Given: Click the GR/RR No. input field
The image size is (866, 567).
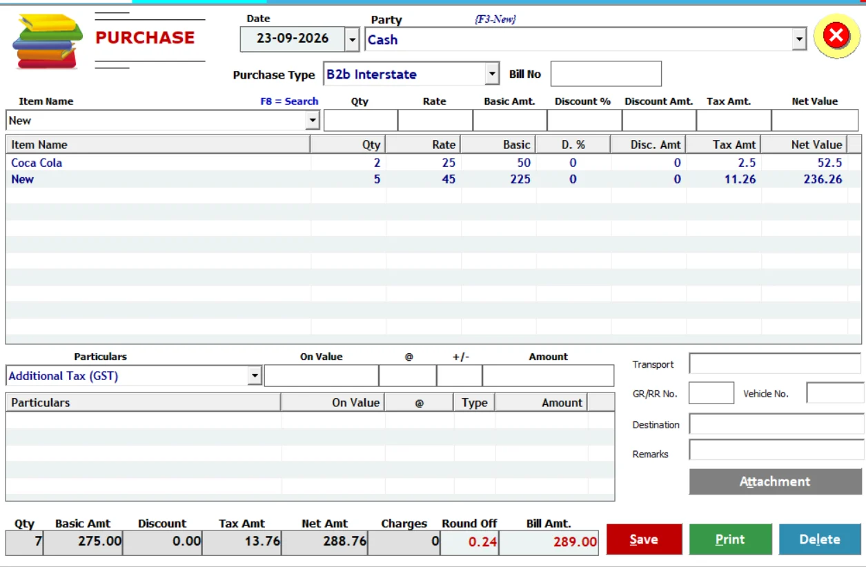Looking at the screenshot, I should click(x=711, y=393).
